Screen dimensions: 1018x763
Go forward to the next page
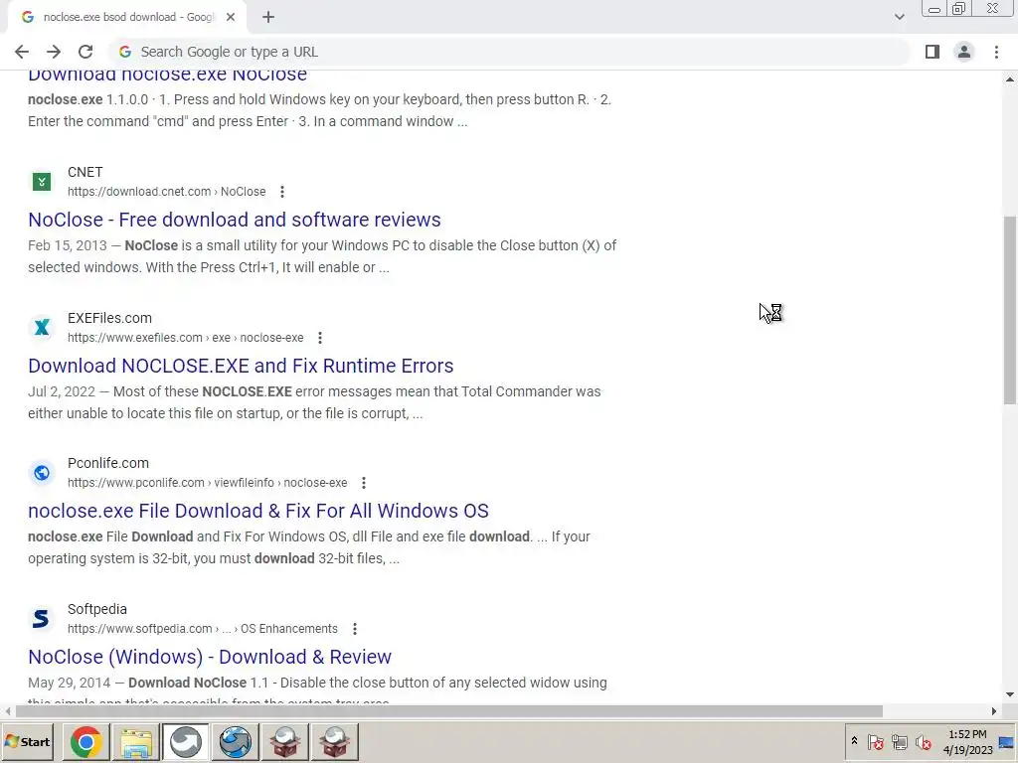coord(54,52)
